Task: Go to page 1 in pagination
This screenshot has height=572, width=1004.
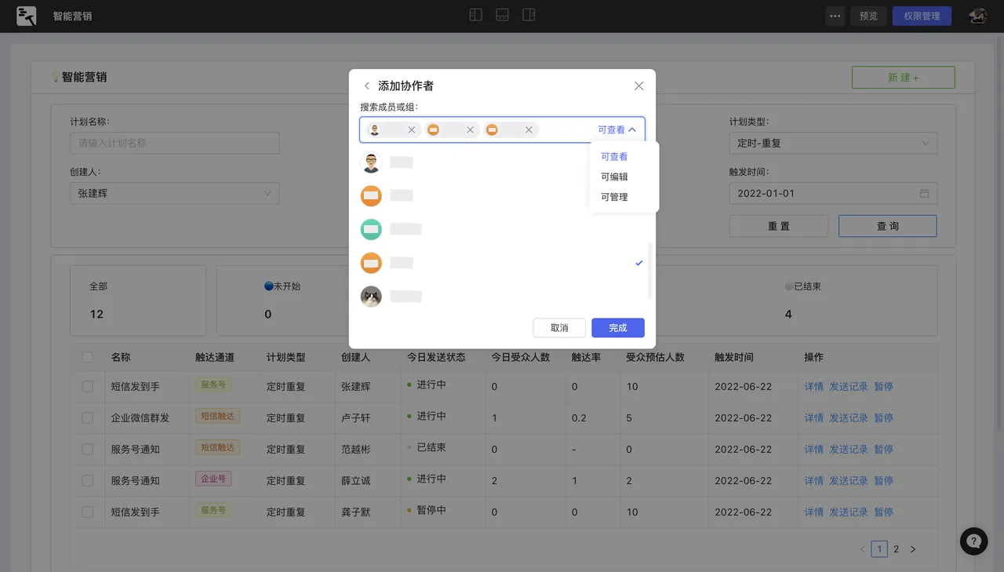Action: click(879, 549)
